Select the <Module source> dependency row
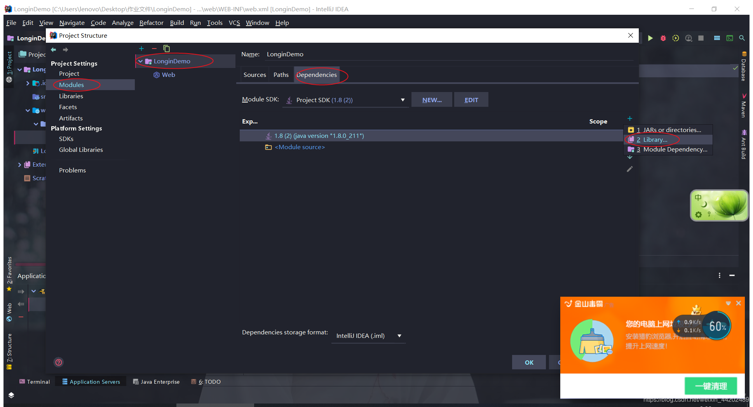The width and height of the screenshot is (753, 407). click(431, 147)
